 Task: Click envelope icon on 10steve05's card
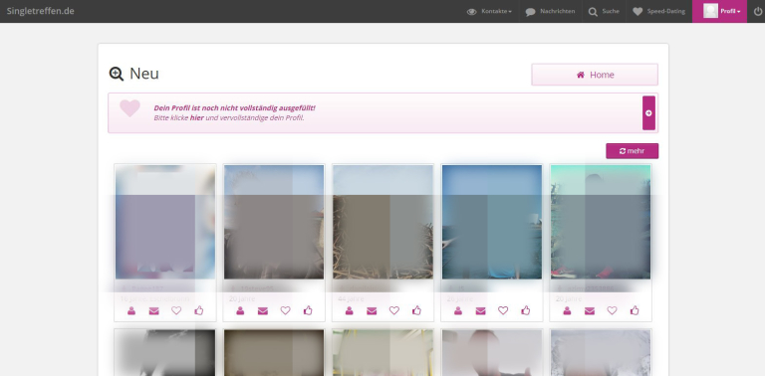263,310
